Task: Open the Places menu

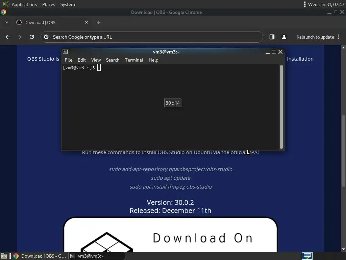Action: point(49,4)
